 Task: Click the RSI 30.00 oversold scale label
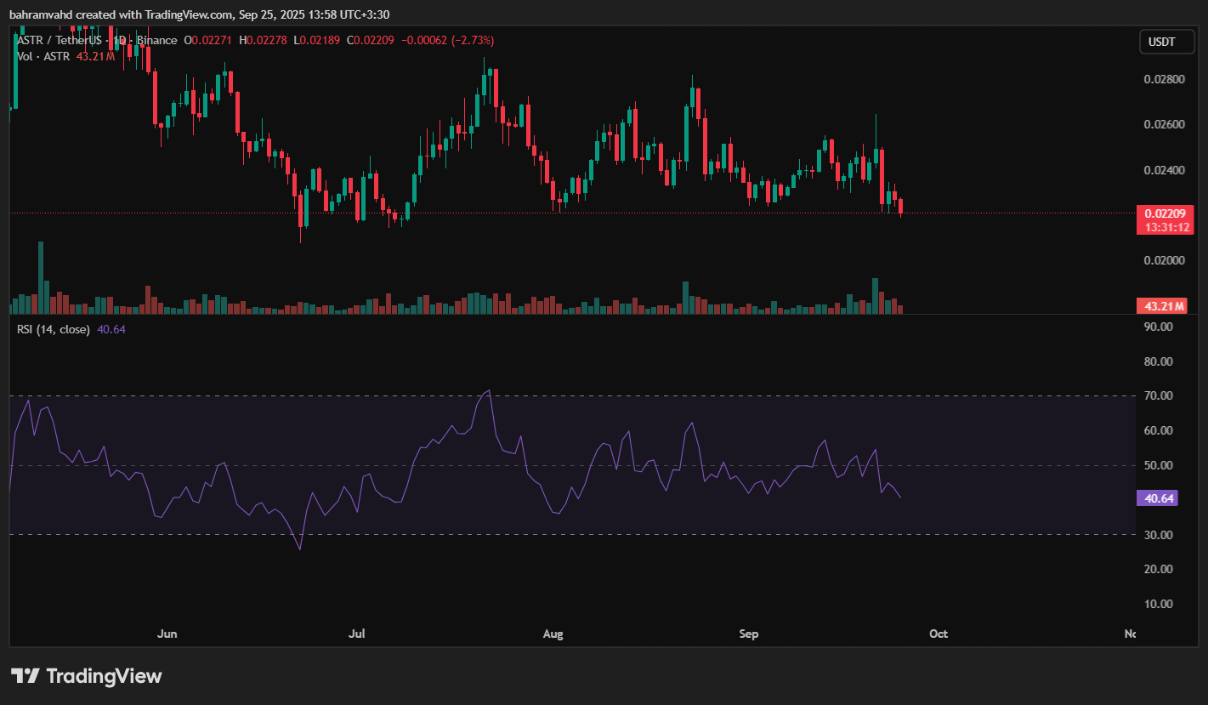point(1160,534)
